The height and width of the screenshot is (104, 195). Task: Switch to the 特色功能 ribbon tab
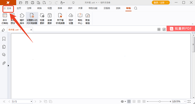point(93,8)
